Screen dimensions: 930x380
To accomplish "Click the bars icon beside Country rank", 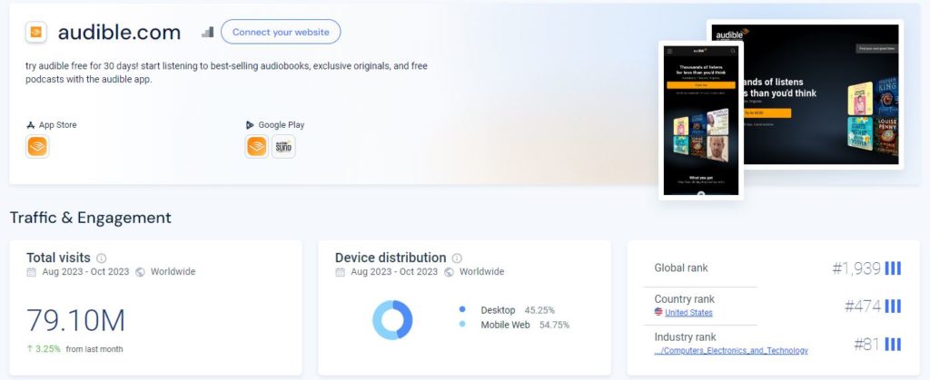I will pos(893,306).
